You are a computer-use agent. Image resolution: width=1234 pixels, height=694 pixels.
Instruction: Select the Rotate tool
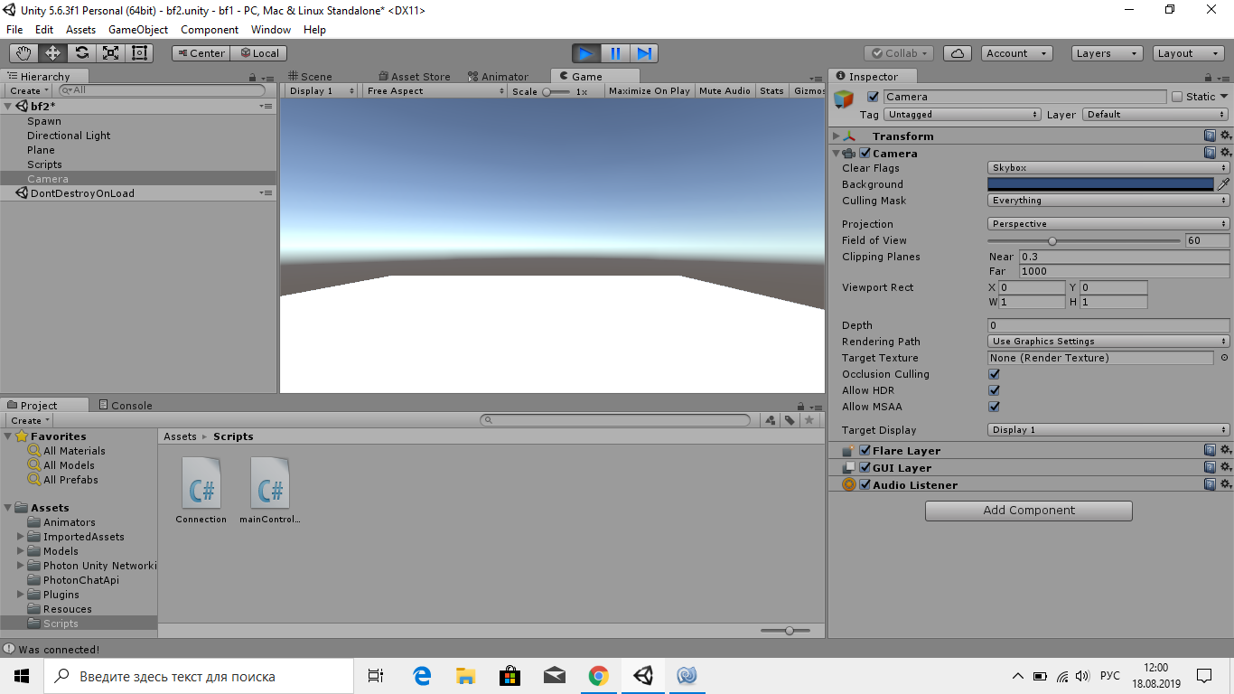pos(81,53)
